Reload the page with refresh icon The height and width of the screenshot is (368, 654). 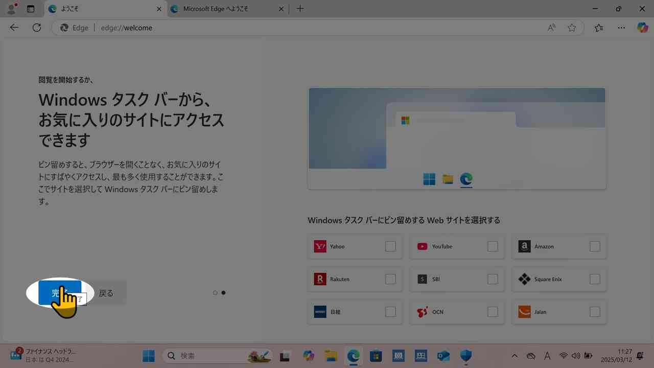(37, 28)
